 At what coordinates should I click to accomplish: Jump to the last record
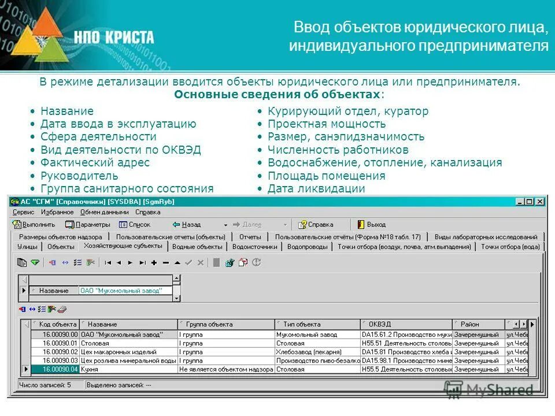point(142,263)
